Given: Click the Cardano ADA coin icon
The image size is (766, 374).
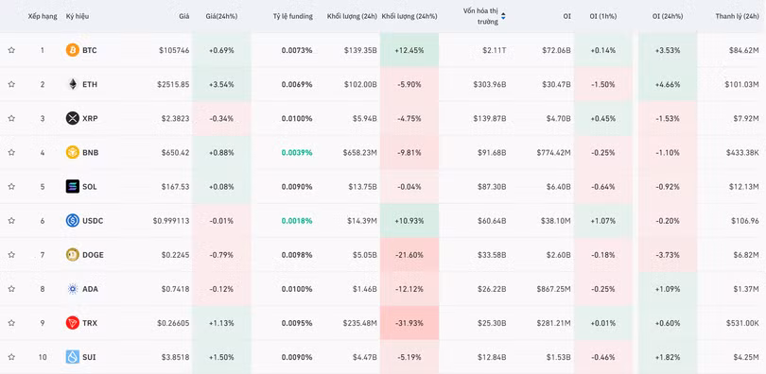Looking at the screenshot, I should [x=72, y=289].
